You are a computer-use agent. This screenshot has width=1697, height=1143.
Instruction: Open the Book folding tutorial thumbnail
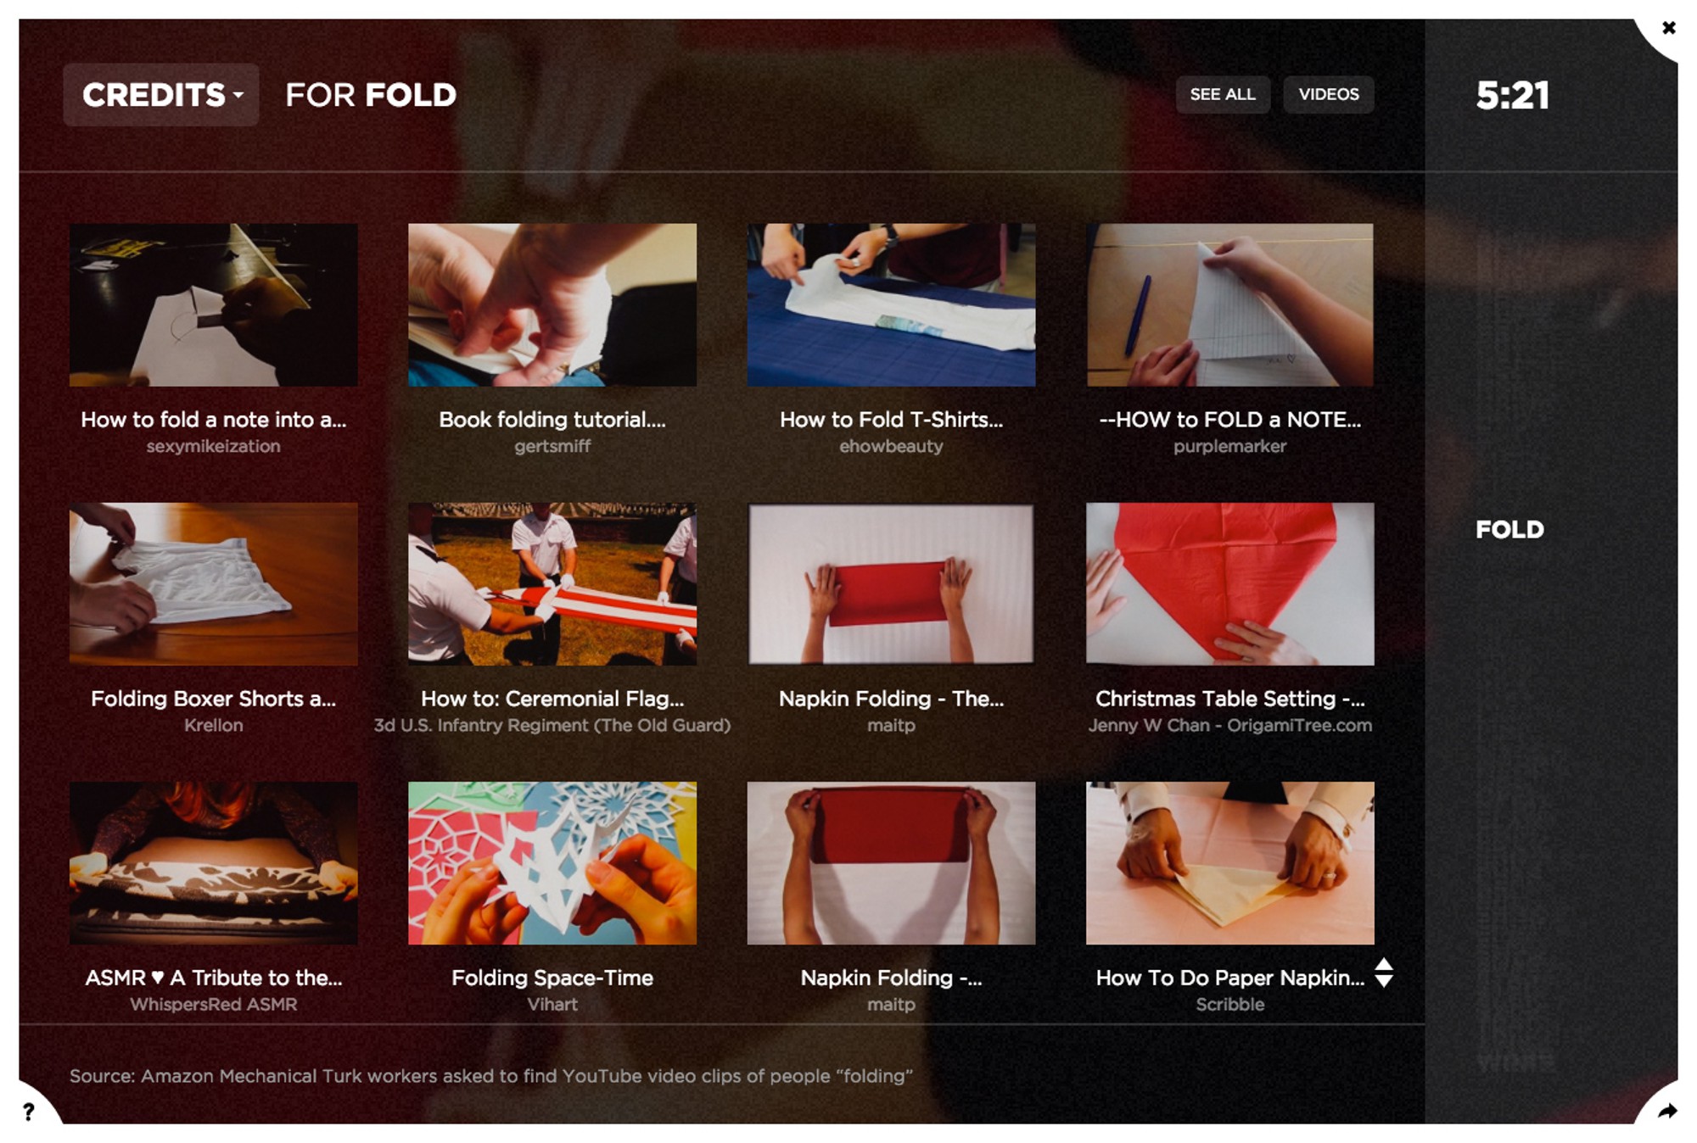(552, 305)
